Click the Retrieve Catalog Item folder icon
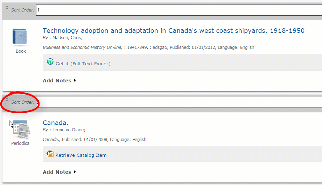Screen dimensions: 322x185 [x=50, y=153]
